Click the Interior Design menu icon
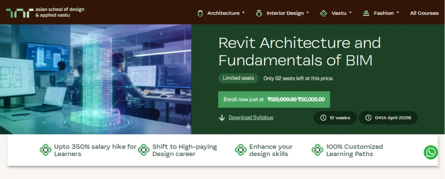Screen dimensions: 445x179 [259, 13]
